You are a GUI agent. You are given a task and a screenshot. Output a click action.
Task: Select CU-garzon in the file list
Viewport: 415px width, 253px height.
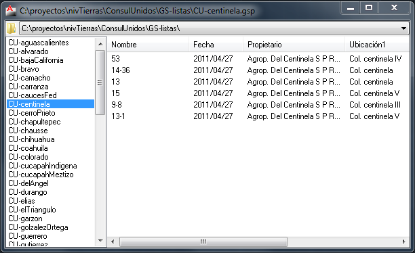(x=50, y=218)
